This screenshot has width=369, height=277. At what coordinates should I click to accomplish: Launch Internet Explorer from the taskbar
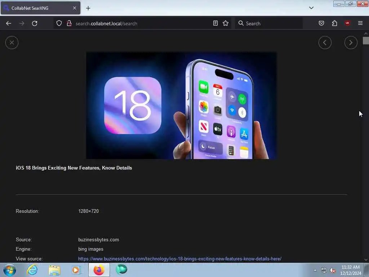pos(32,270)
